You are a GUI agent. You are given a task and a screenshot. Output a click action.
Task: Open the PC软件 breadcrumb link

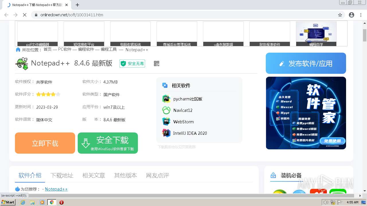click(65, 49)
